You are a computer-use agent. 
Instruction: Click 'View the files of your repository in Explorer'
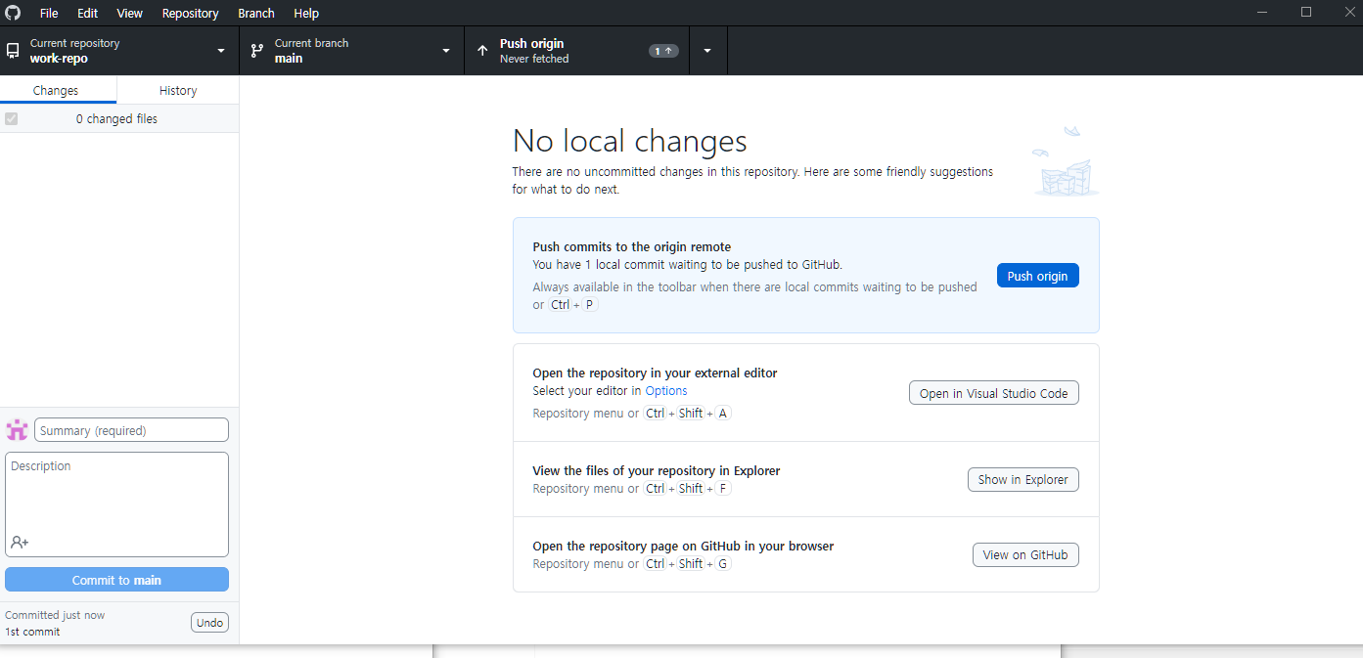(656, 470)
